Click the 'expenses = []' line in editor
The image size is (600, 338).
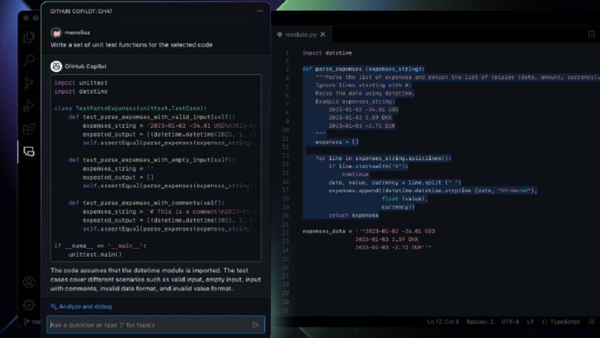tap(337, 142)
